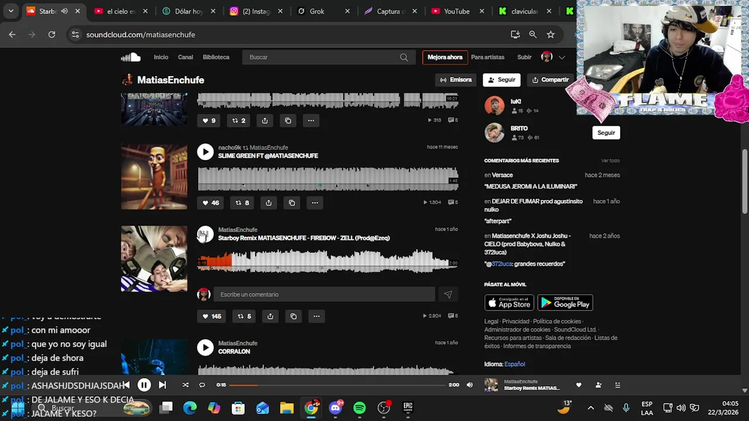Image resolution: width=749 pixels, height=421 pixels.
Task: Open Epic Games from the taskbar
Action: 408,408
